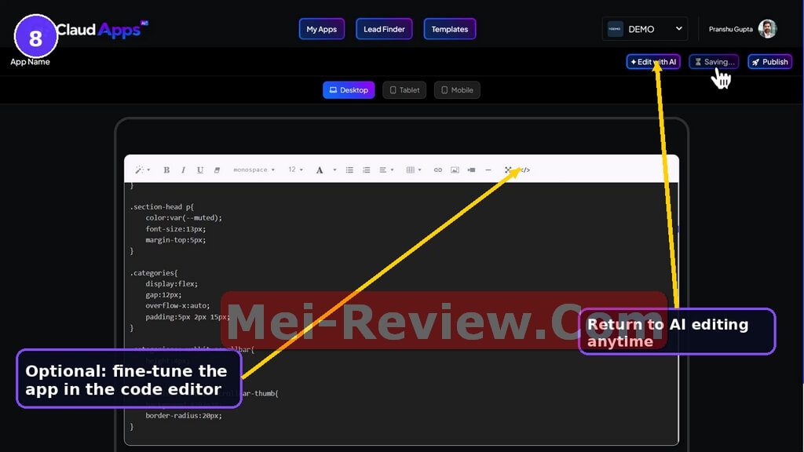
Task: Click the 'color:var(--muted);' code line
Action: 184,218
